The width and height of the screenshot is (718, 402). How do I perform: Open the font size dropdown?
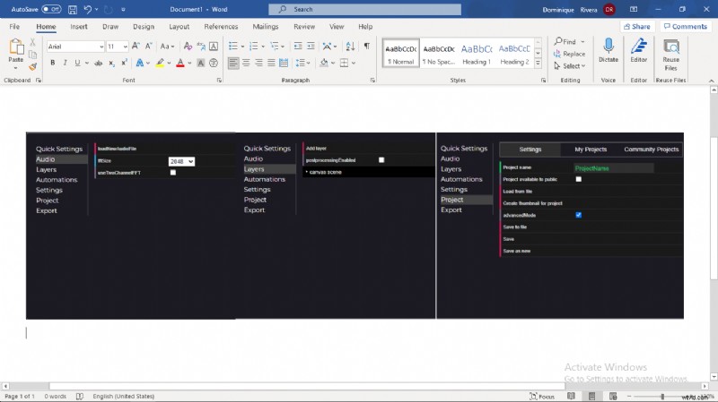(117, 46)
